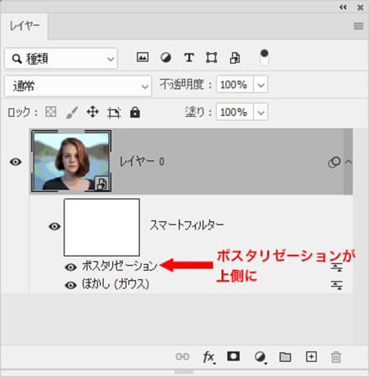Click the 塗り 100% value field
369x377 pixels.
[x=235, y=112]
